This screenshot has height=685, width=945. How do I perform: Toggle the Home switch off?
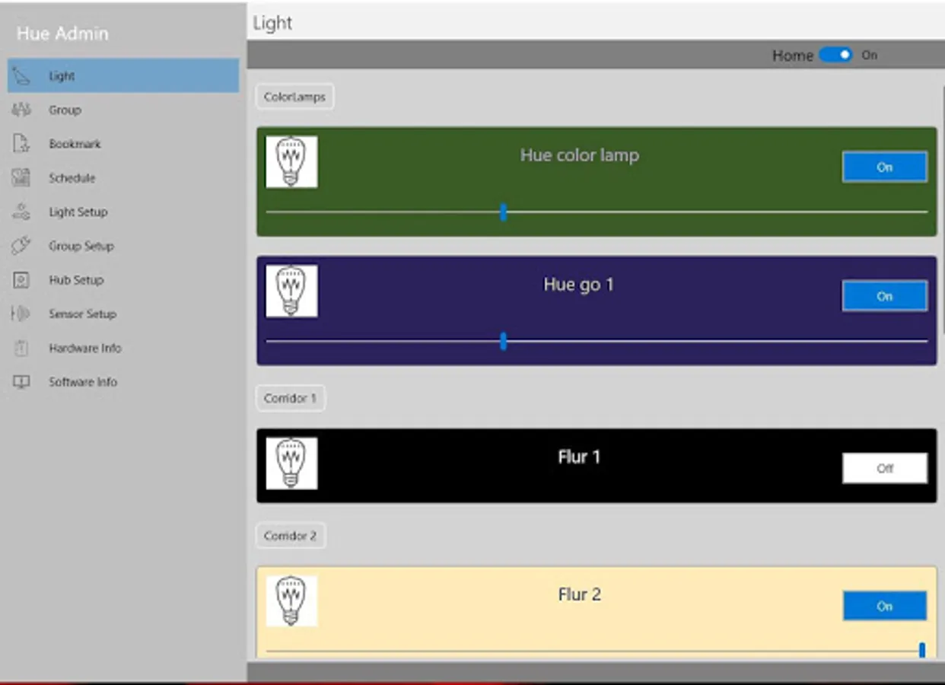835,55
